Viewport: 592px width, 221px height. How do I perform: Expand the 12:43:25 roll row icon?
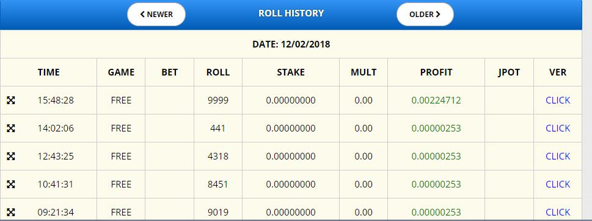point(11,156)
